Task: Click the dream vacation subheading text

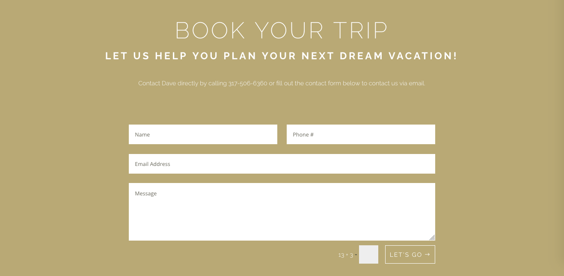Action: 282,56
